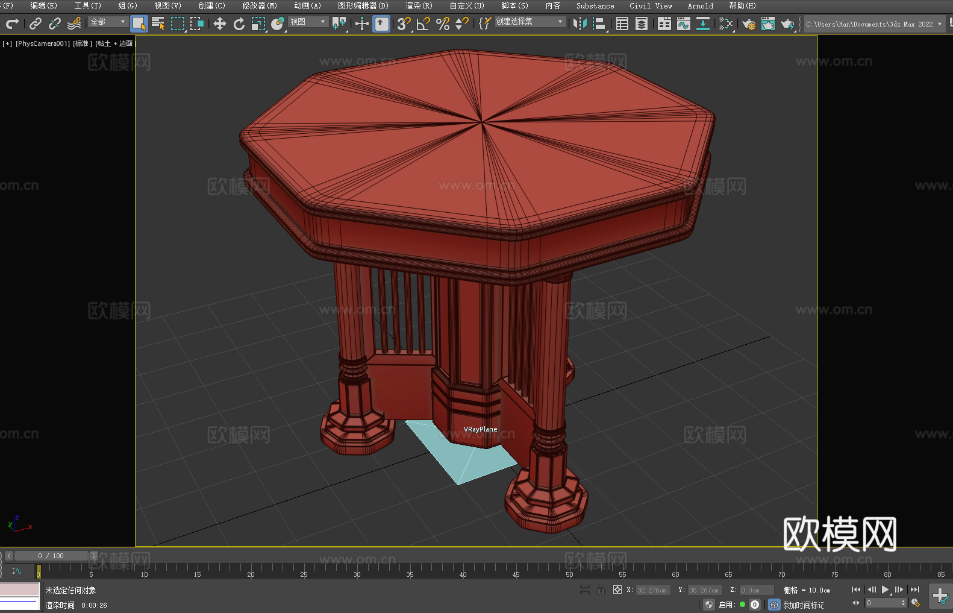Click the Previous Frame button
The height and width of the screenshot is (613, 953).
click(x=871, y=589)
